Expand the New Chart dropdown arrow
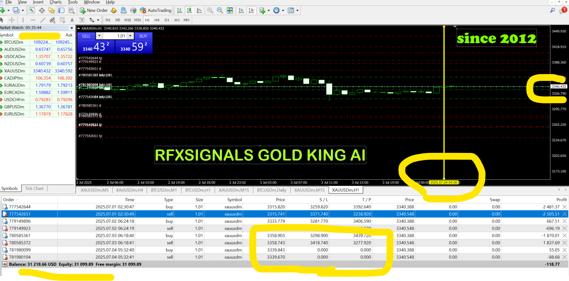The height and width of the screenshot is (281, 569). (8, 10)
